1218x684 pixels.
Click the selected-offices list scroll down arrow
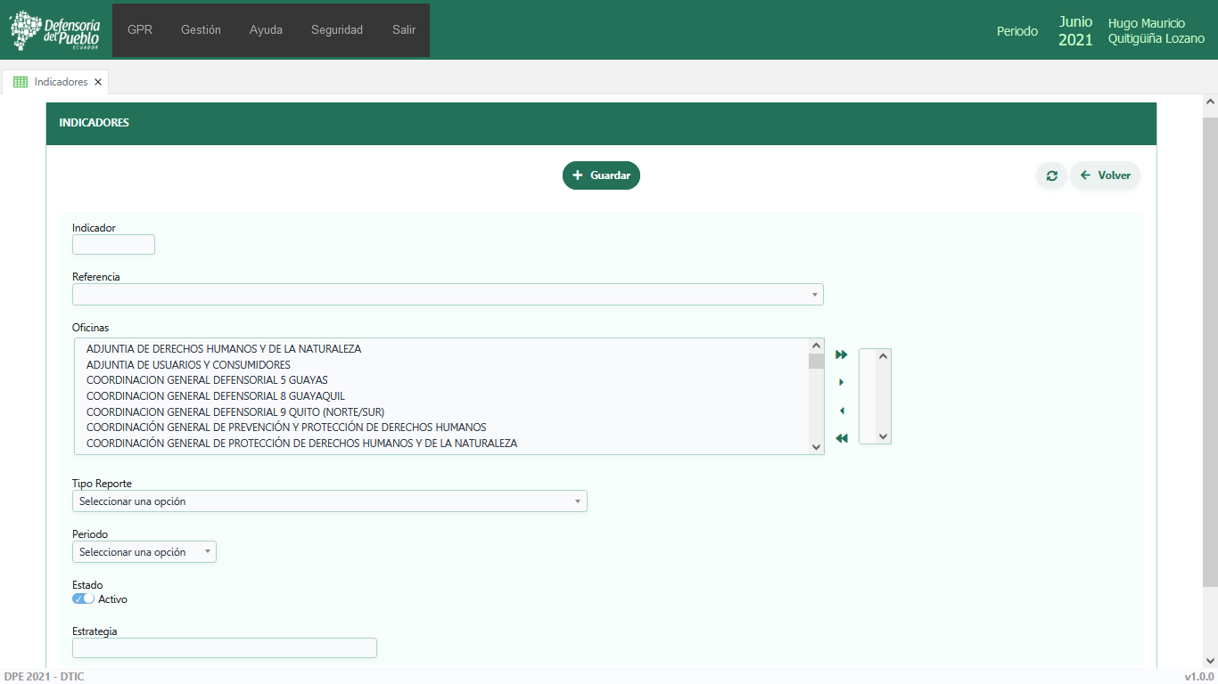point(884,436)
